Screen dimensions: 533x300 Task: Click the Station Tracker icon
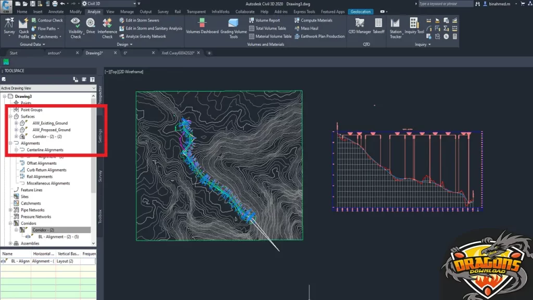click(x=396, y=23)
